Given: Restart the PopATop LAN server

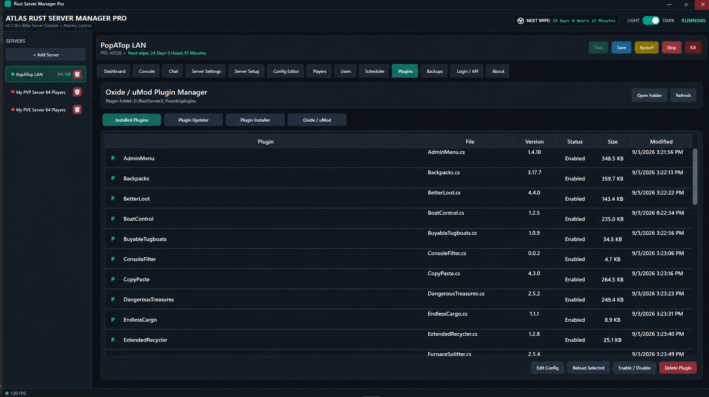Looking at the screenshot, I should pyautogui.click(x=646, y=48).
